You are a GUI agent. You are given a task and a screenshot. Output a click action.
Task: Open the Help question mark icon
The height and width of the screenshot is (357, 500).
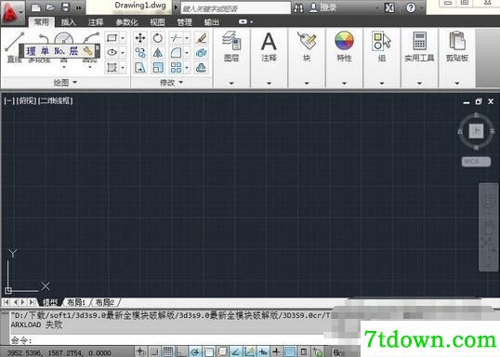point(411,7)
